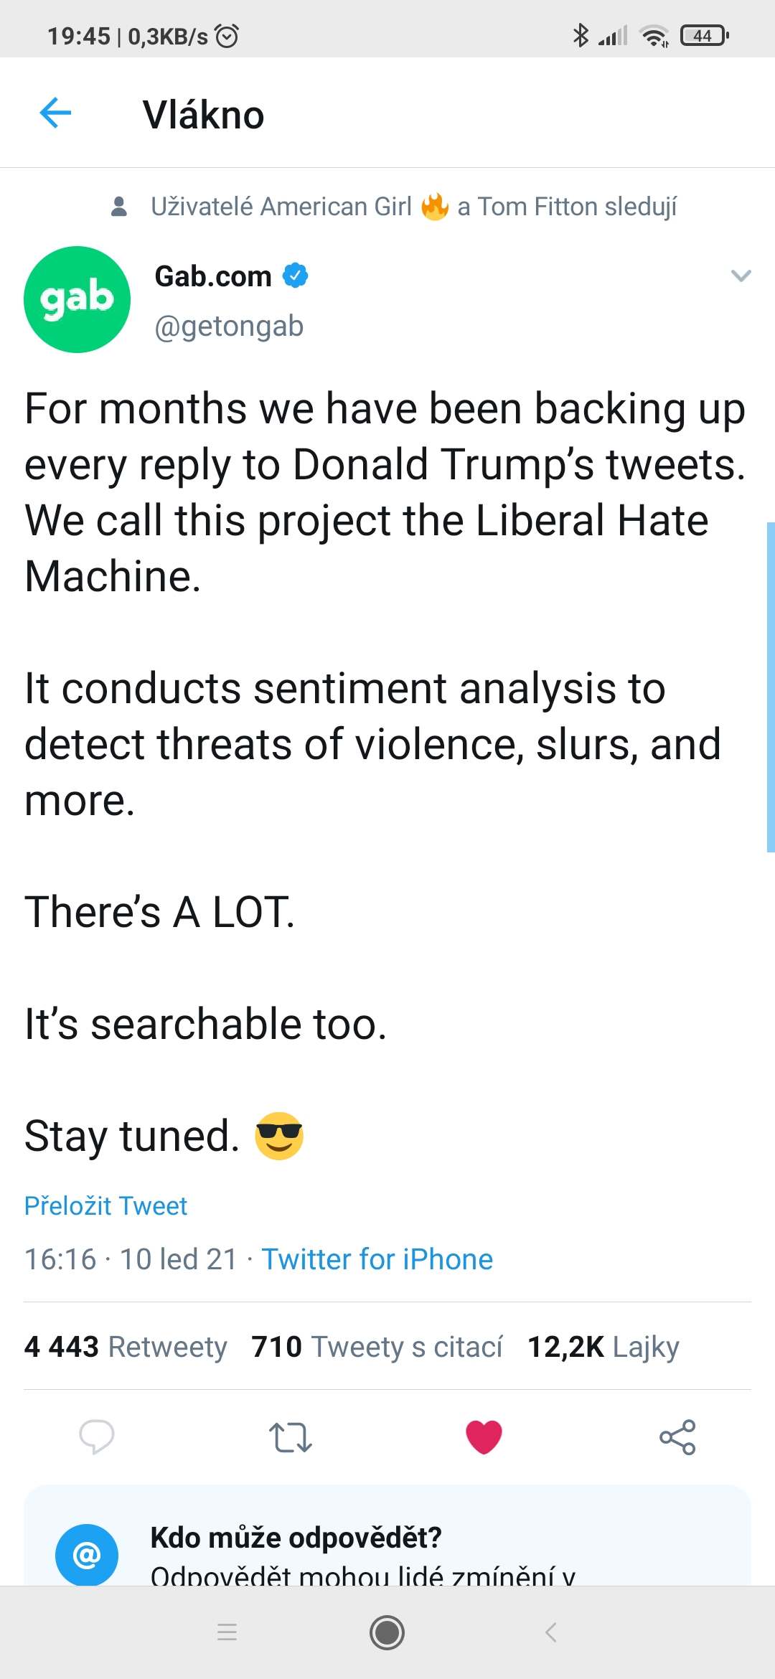
Task: Unlike tweet with red heart
Action: coord(484,1437)
